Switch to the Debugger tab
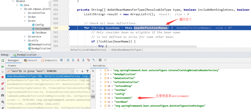Screen dimensions: 251x109 click(x=13, y=60)
